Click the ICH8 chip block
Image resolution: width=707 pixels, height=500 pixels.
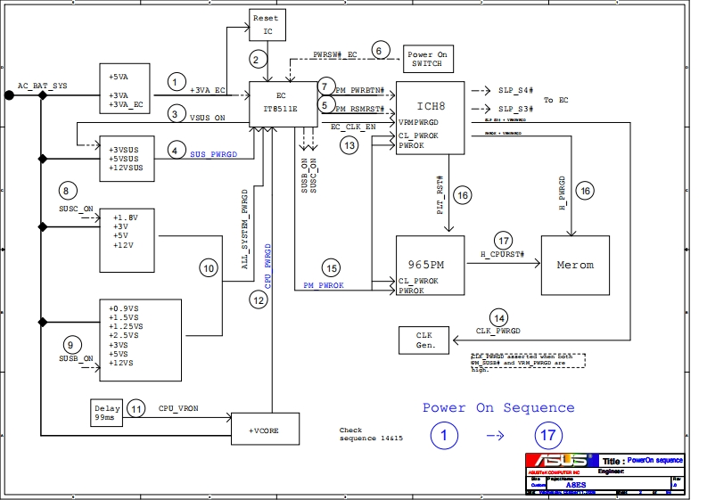click(430, 118)
